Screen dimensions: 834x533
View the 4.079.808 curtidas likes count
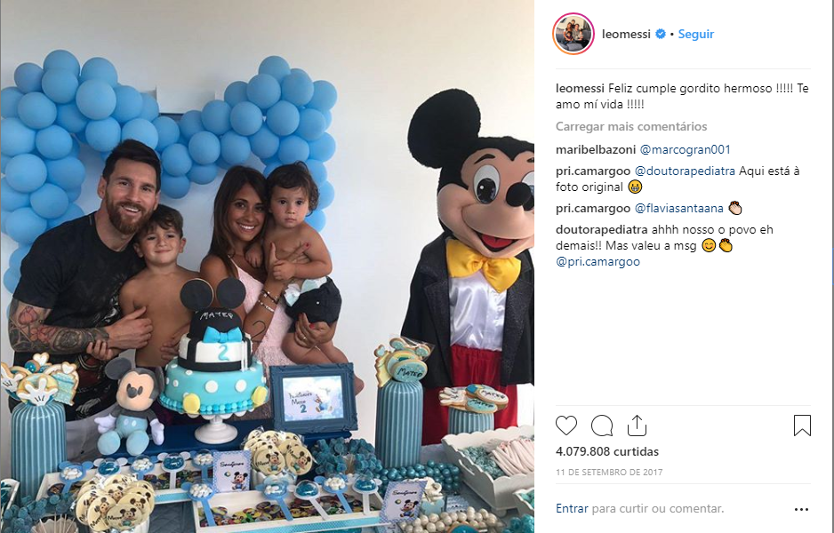pos(607,451)
